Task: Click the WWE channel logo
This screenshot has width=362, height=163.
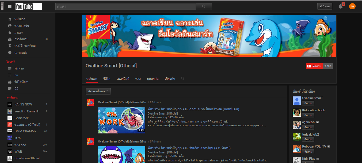Action: click(x=10, y=152)
